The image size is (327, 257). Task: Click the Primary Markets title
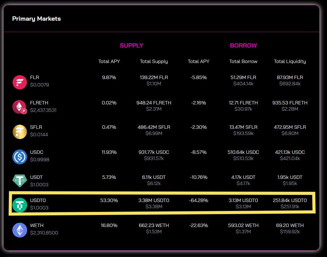(x=36, y=19)
